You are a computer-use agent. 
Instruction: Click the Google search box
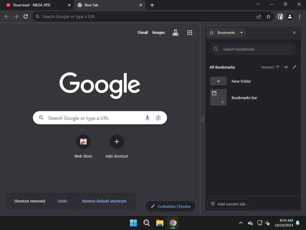pos(100,118)
